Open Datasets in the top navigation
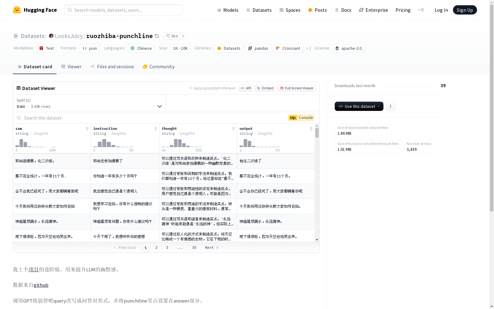Image resolution: width=494 pixels, height=309 pixels. tap(259, 10)
